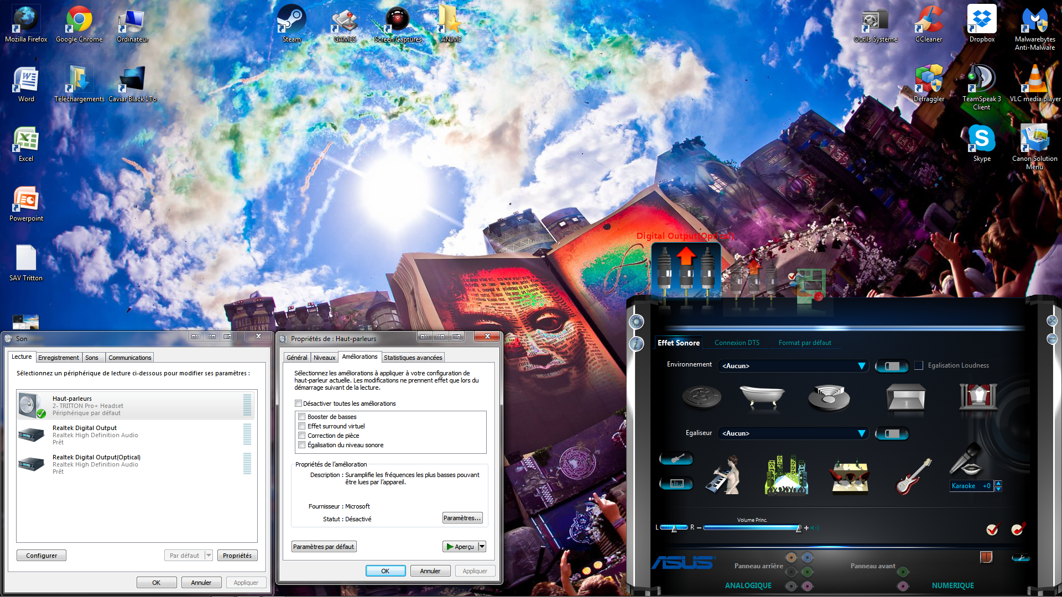The width and height of the screenshot is (1062, 597).
Task: Pick the theater stage environment preset
Action: (x=977, y=397)
